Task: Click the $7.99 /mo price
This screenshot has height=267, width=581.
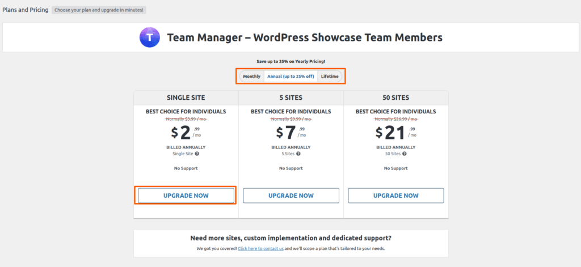Action: pos(291,133)
